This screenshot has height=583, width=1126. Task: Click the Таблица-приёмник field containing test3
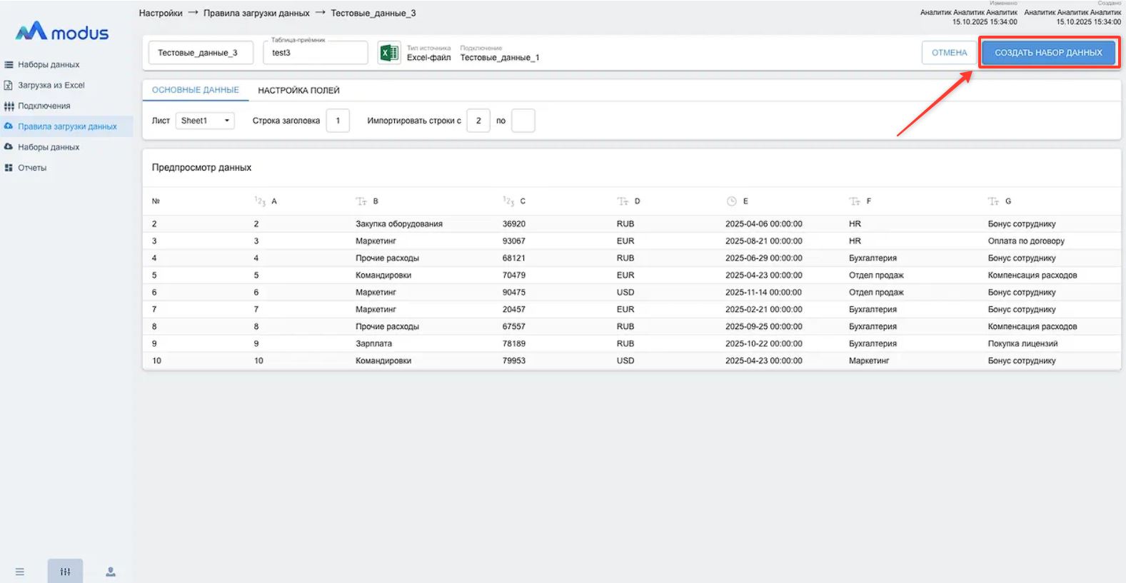tap(315, 53)
